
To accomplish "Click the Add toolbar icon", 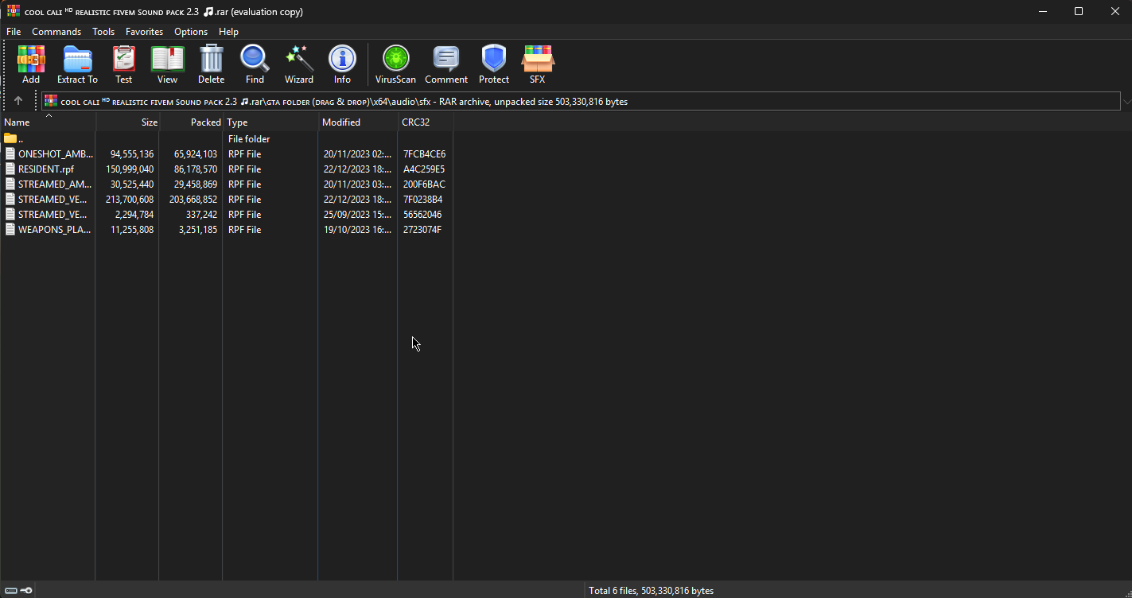I will click(x=31, y=64).
